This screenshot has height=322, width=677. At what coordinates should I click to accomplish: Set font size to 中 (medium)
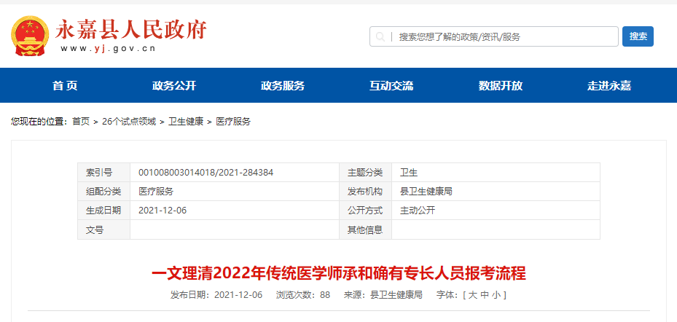[484, 295]
